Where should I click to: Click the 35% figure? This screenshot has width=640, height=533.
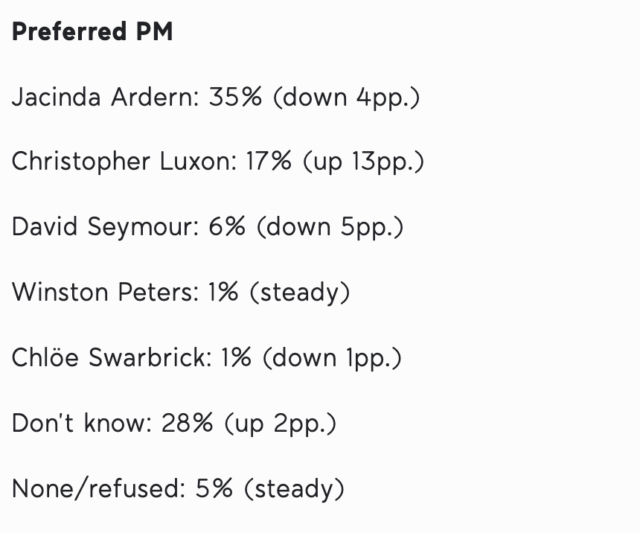(x=235, y=98)
